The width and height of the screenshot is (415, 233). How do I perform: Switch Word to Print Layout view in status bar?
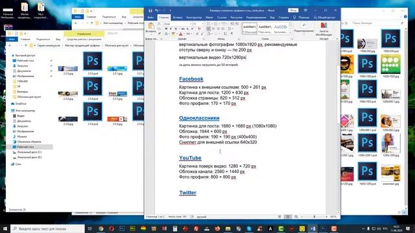pos(288,217)
